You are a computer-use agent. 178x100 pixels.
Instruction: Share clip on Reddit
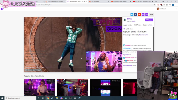point(139,14)
